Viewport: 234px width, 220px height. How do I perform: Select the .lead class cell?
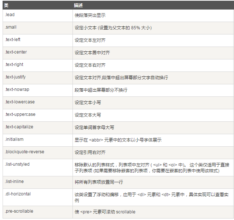click(x=38, y=16)
